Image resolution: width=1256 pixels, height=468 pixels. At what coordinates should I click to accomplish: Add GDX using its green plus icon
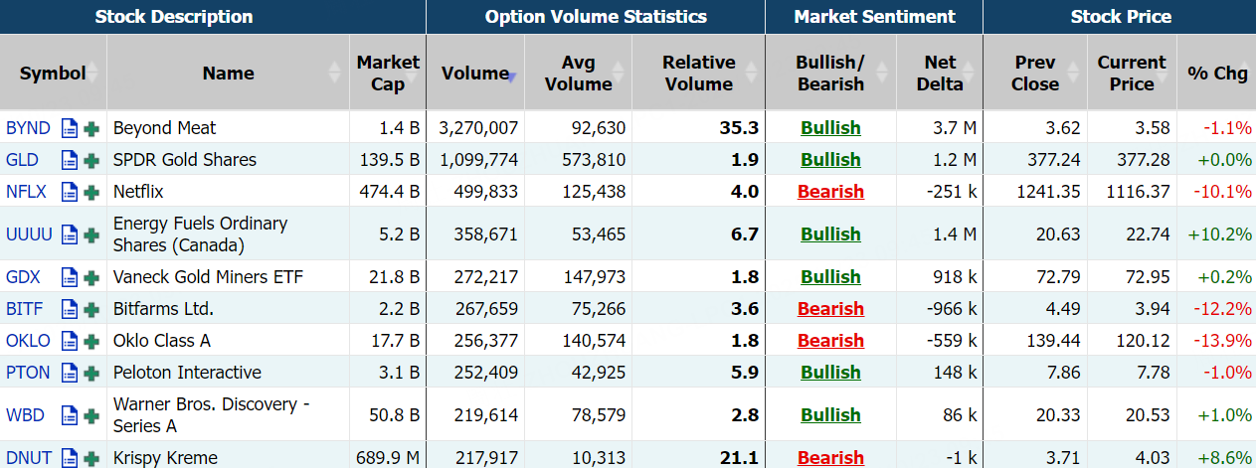pyautogui.click(x=91, y=277)
